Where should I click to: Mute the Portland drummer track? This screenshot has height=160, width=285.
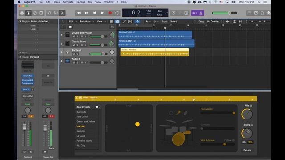73,54
